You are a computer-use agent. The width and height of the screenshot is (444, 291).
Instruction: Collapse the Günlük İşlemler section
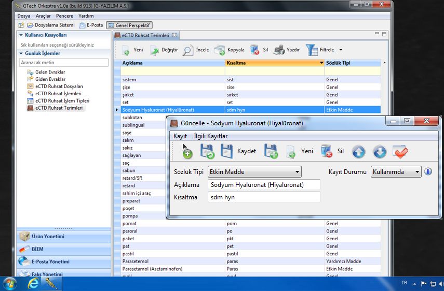(x=21, y=53)
